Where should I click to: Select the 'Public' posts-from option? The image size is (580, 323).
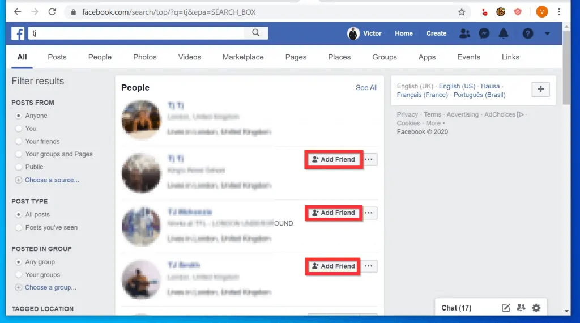19,167
